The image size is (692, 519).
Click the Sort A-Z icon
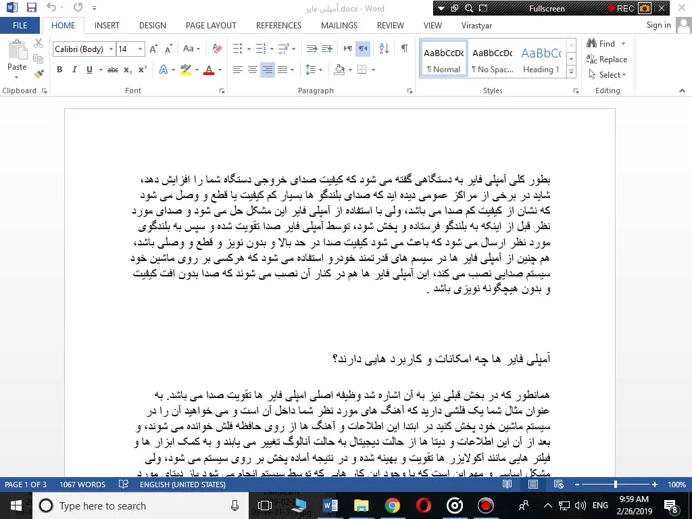click(x=384, y=49)
